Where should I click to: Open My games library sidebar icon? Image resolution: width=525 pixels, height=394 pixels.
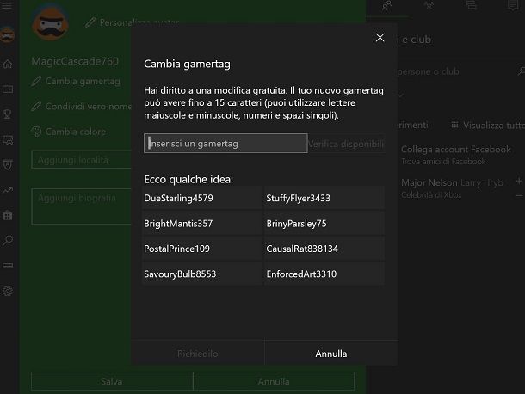point(8,89)
